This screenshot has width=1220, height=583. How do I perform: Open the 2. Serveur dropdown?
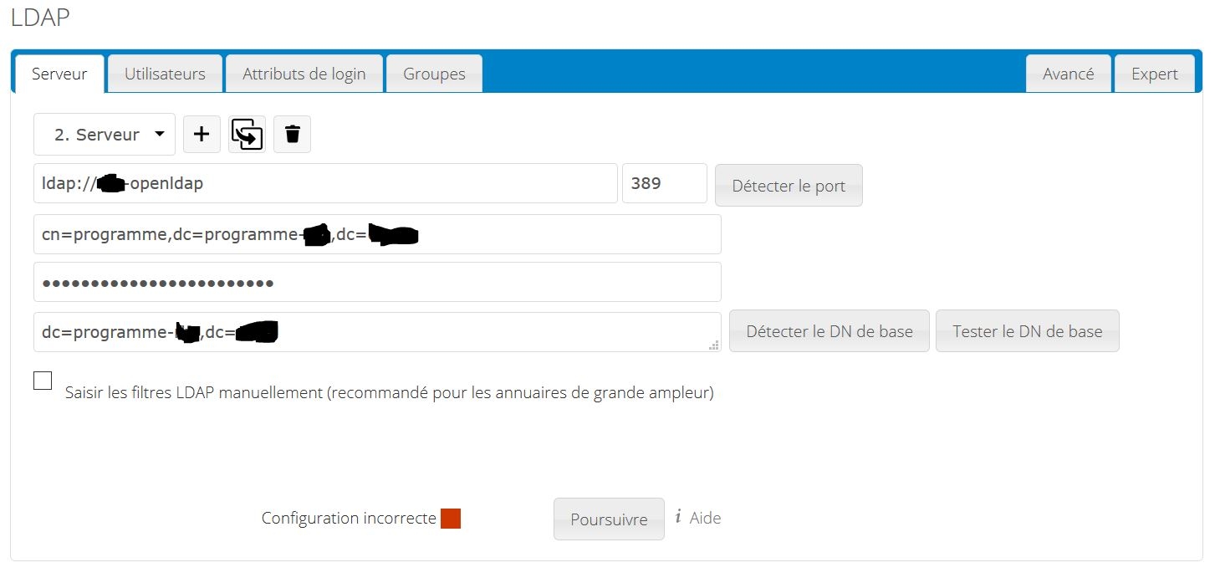pyautogui.click(x=105, y=135)
